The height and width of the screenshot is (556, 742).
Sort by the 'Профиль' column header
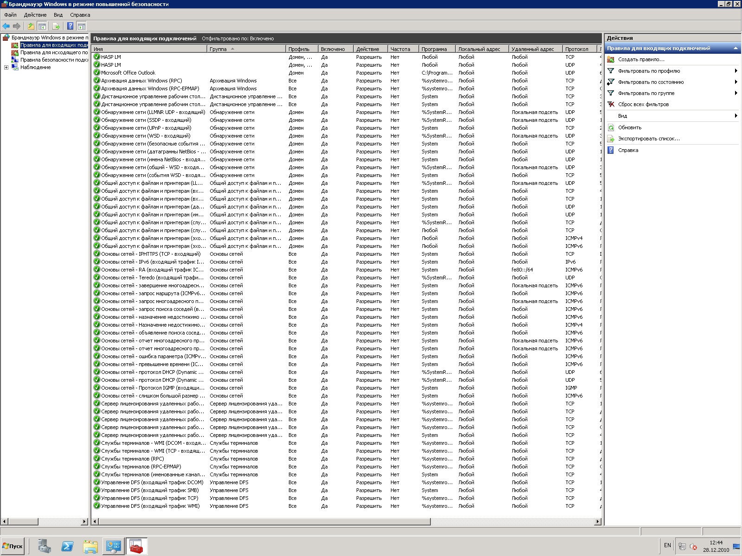(302, 49)
